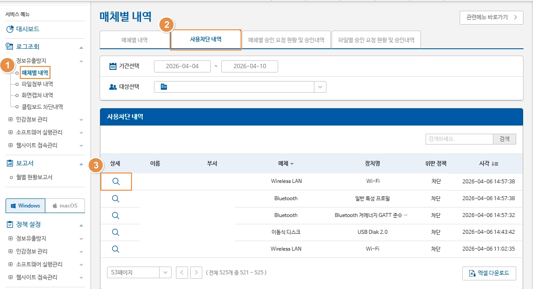Click inside the 검색하세요 search field
Screen dimensions: 533x289
point(459,139)
